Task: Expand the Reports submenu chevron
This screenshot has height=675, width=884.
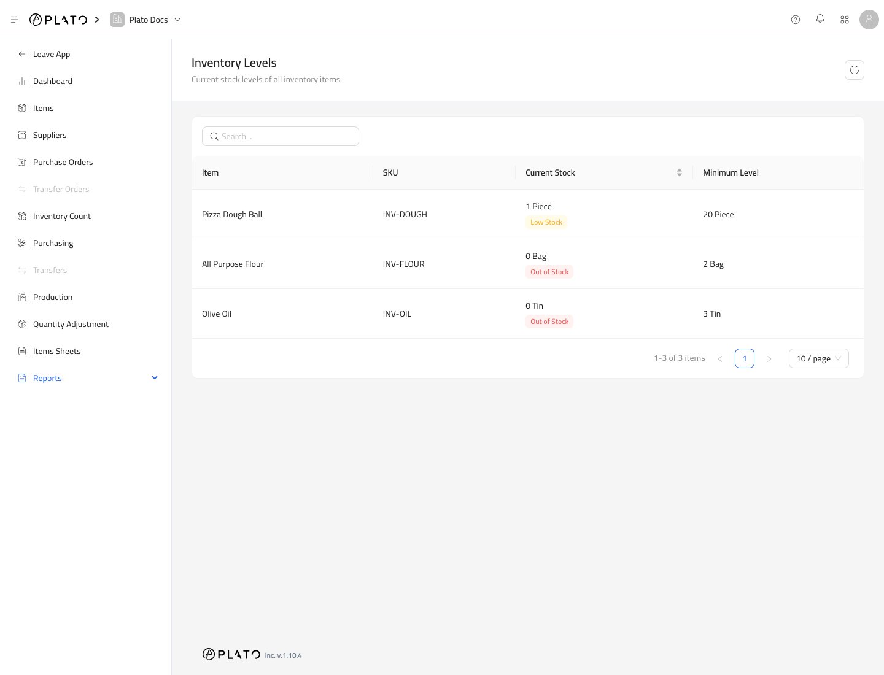Action: (155, 378)
